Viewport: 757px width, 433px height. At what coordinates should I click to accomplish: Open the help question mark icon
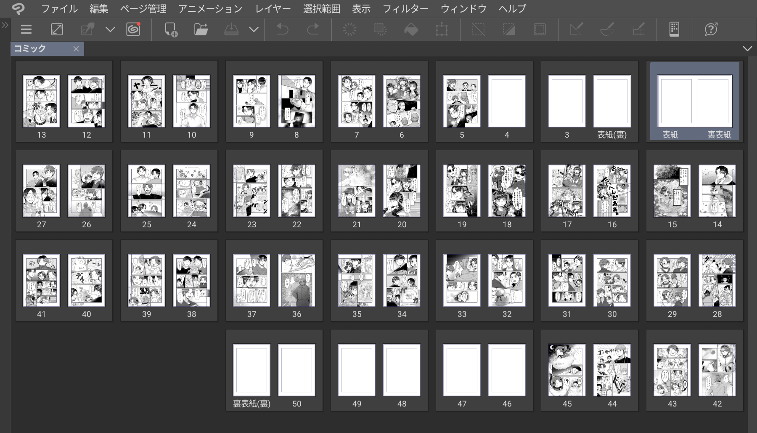(711, 29)
